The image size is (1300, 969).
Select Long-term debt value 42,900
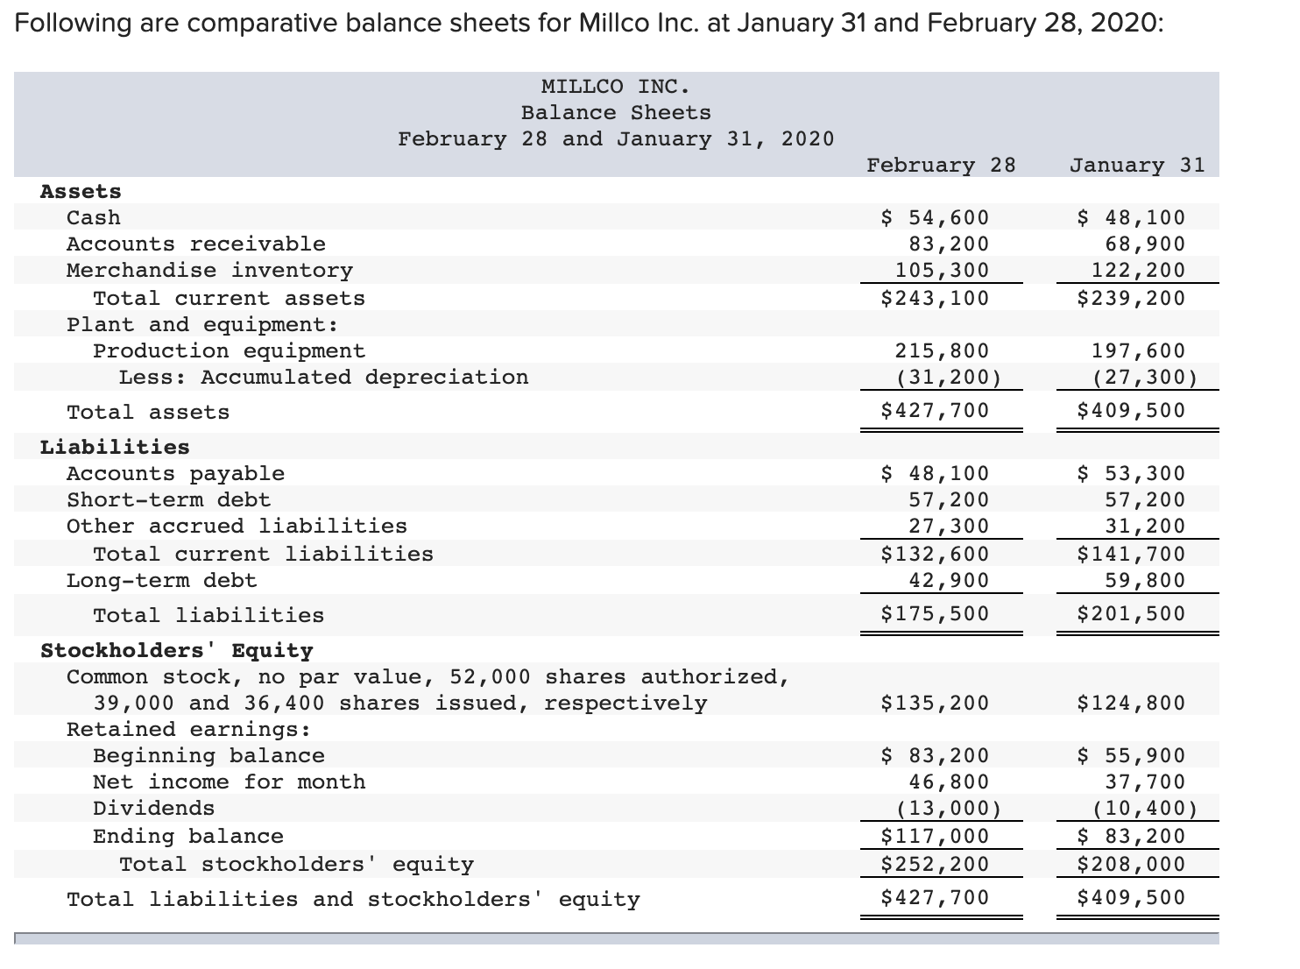coord(949,580)
